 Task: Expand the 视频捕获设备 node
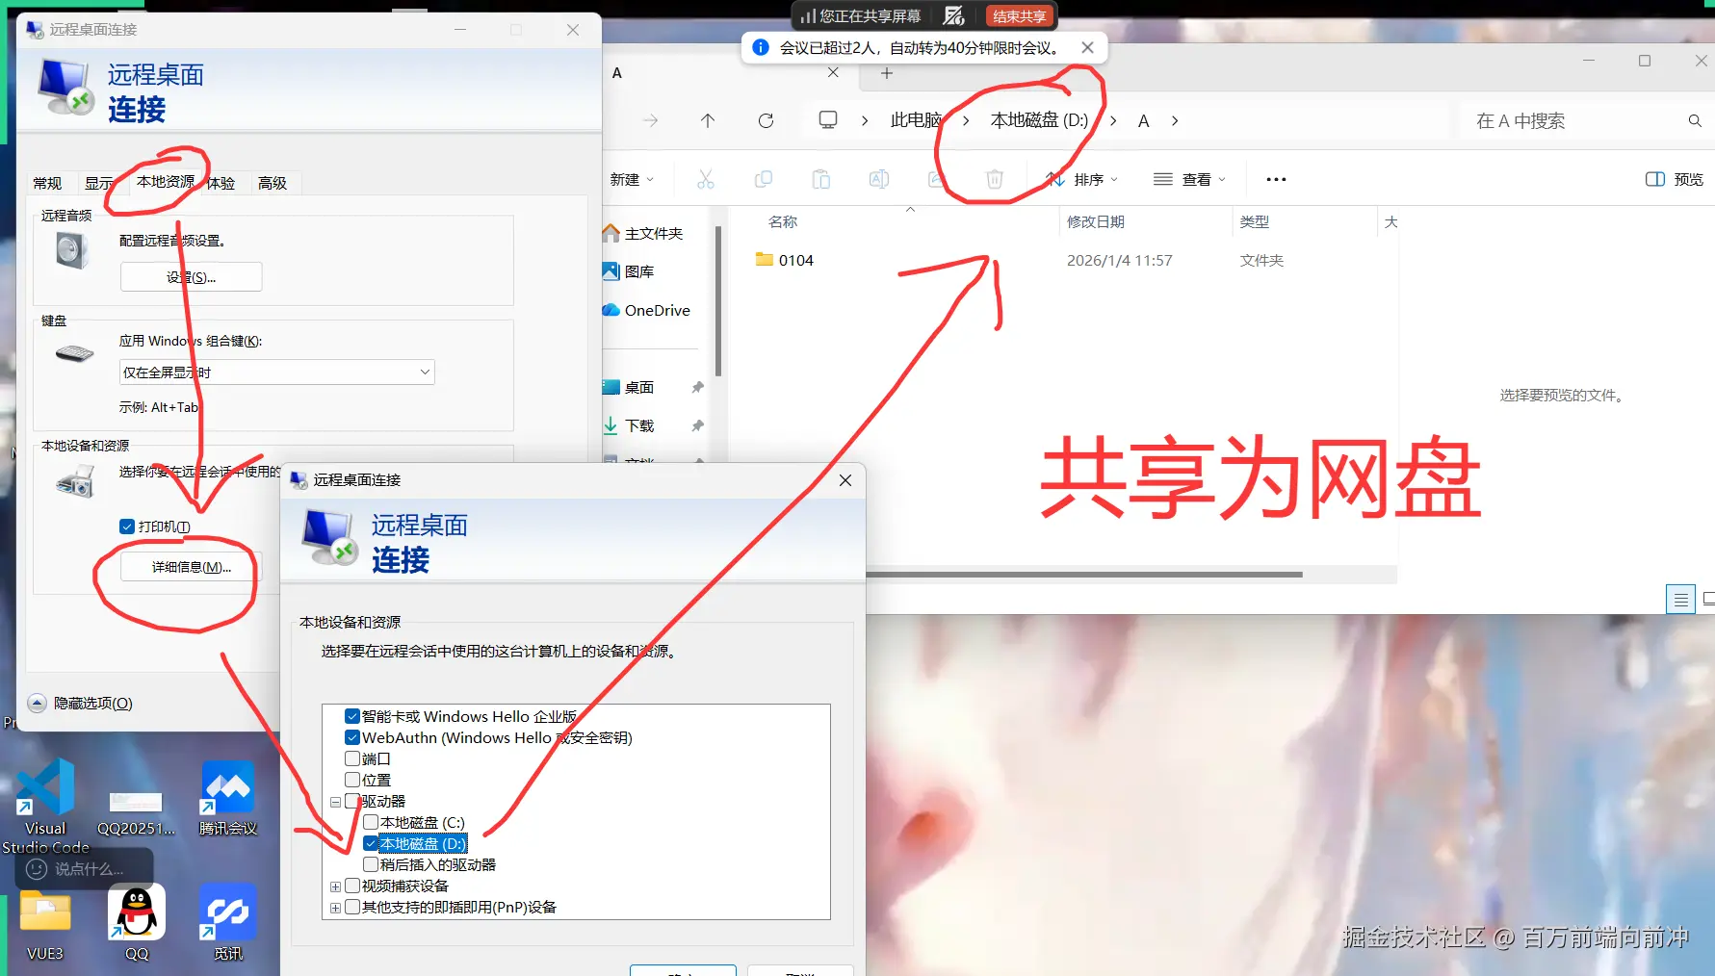click(x=335, y=885)
